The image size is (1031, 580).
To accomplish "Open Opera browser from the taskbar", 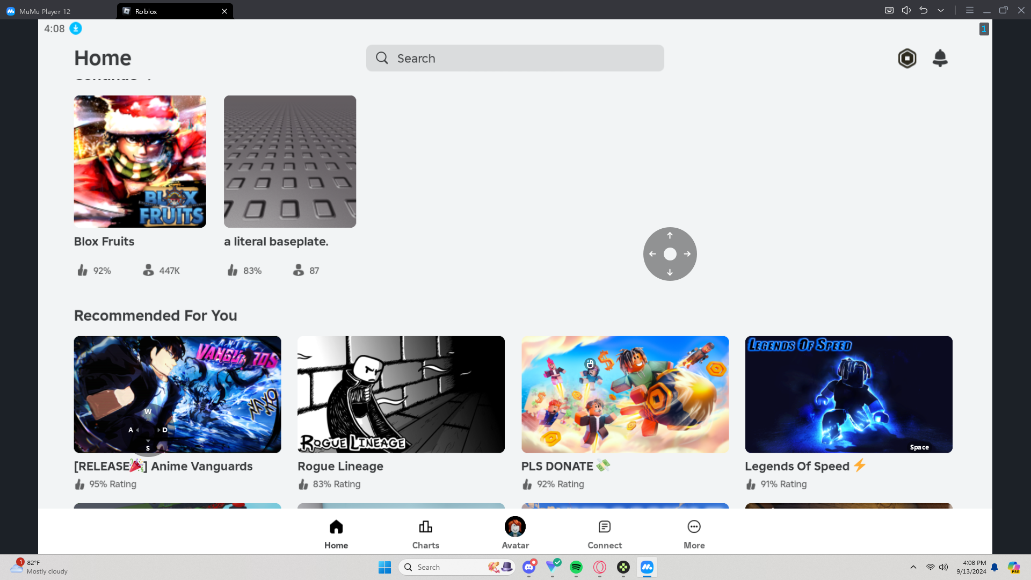I will coord(600,567).
